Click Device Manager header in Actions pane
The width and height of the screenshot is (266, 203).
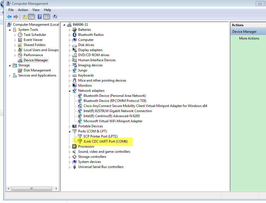click(x=248, y=32)
